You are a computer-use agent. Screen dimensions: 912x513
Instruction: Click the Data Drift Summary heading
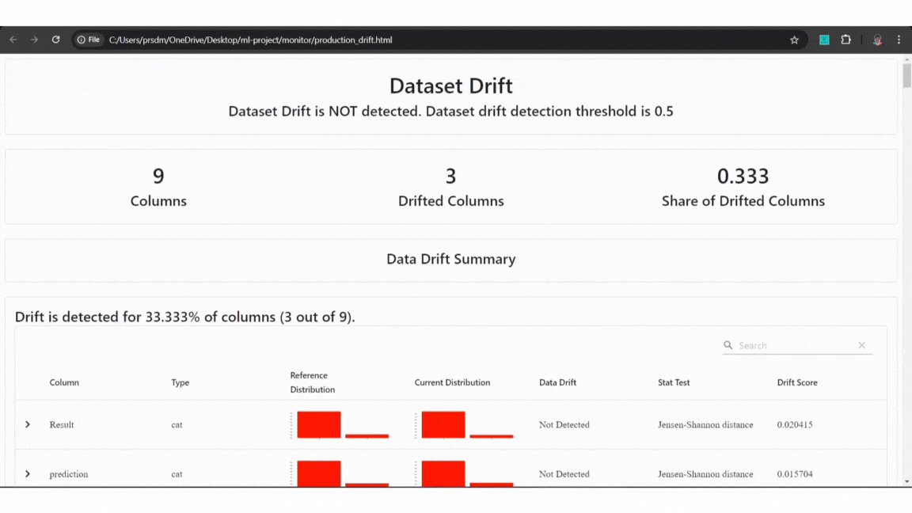point(450,259)
